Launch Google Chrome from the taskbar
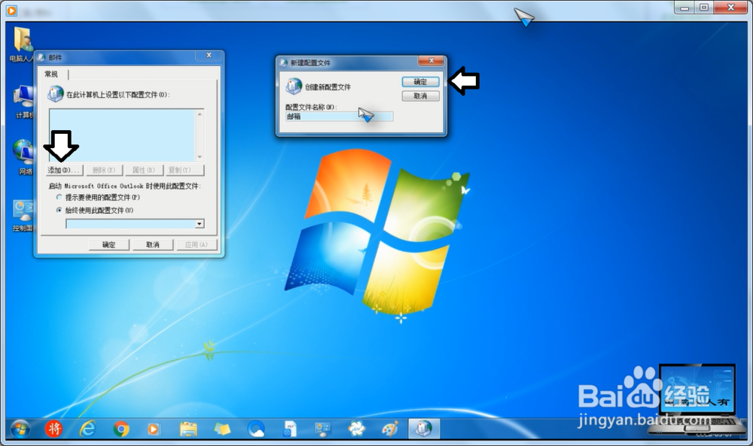 (x=121, y=429)
